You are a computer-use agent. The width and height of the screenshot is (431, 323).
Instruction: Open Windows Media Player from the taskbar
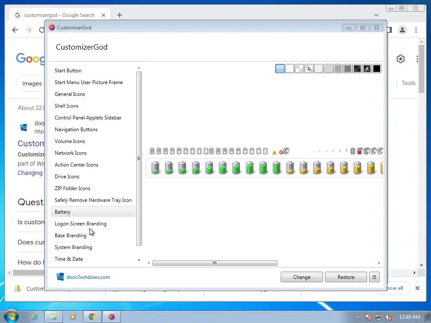(x=72, y=317)
